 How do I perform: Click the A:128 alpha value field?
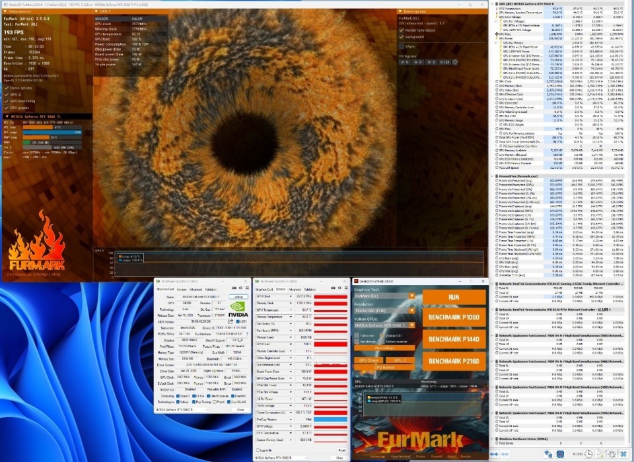[x=444, y=62]
